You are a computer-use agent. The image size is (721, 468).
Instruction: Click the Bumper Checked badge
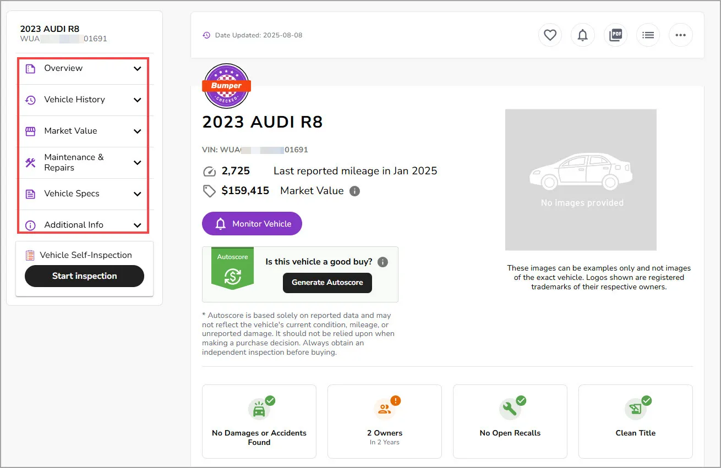tap(226, 86)
